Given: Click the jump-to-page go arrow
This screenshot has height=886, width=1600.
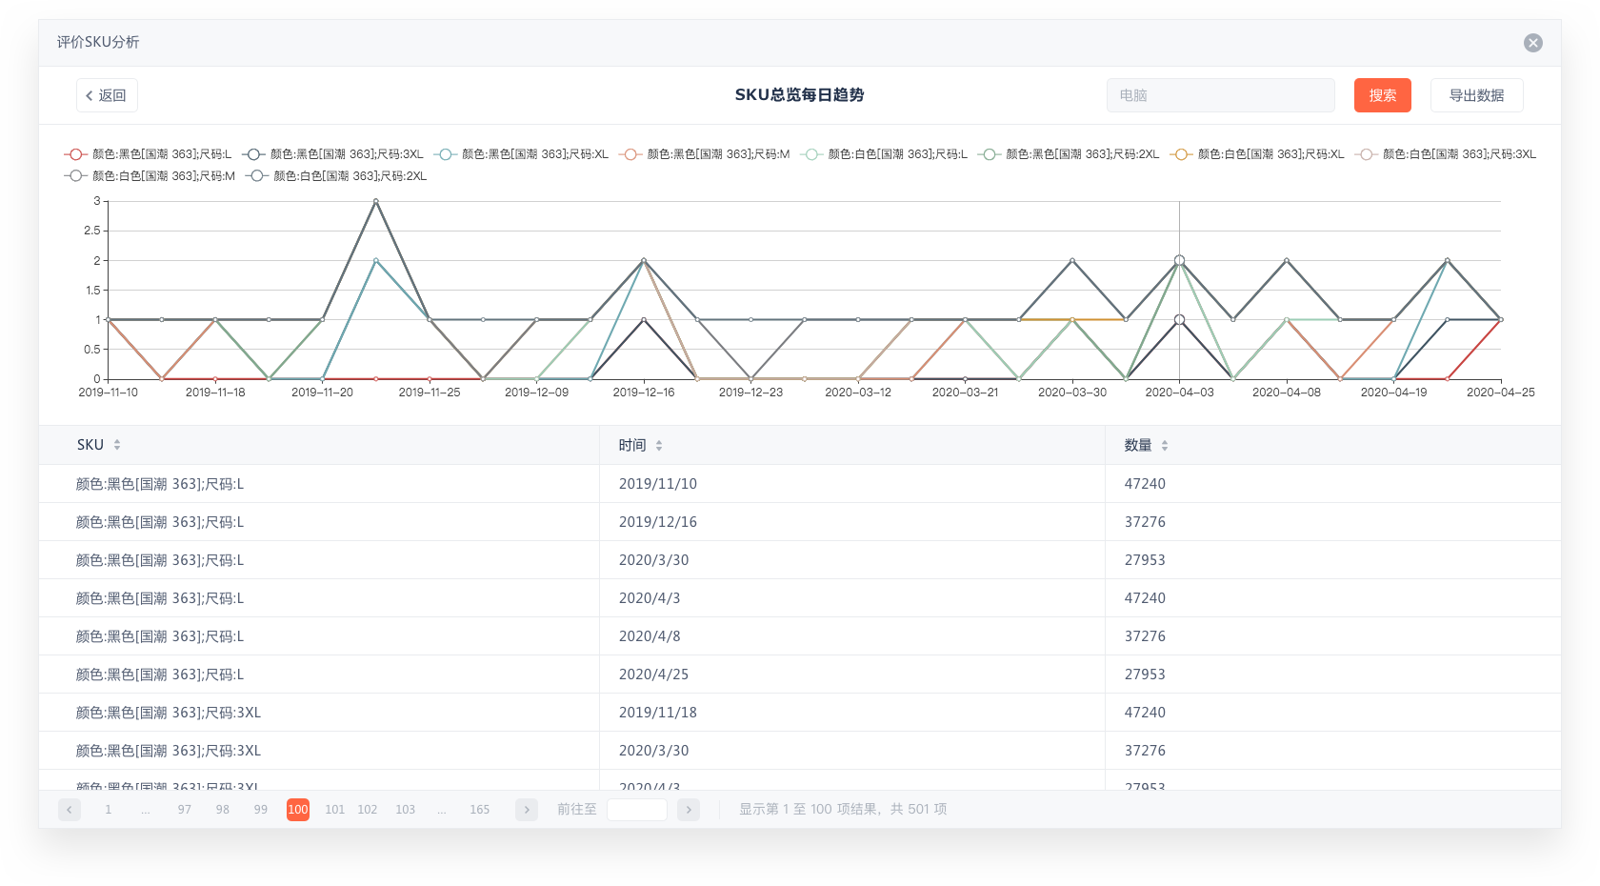Looking at the screenshot, I should pos(689,810).
